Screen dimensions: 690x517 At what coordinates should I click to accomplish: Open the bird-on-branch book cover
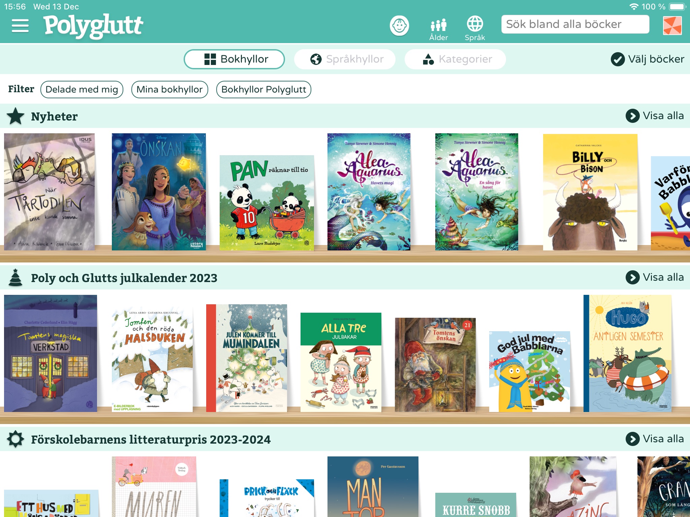point(573,487)
